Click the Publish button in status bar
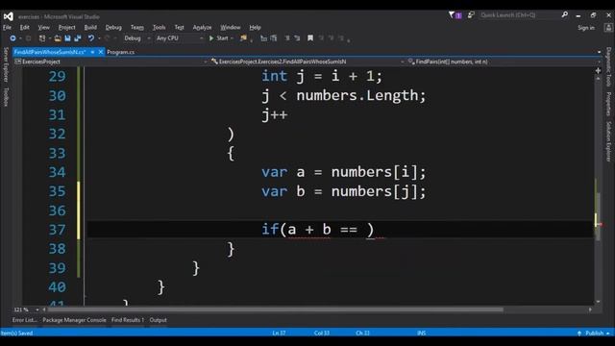 pos(594,334)
